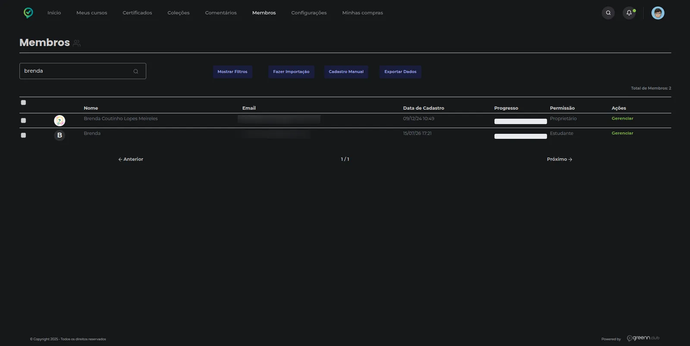690x346 pixels.
Task: Check the box for Brenda Coutinho Lopes Meireles
Action: tap(23, 121)
